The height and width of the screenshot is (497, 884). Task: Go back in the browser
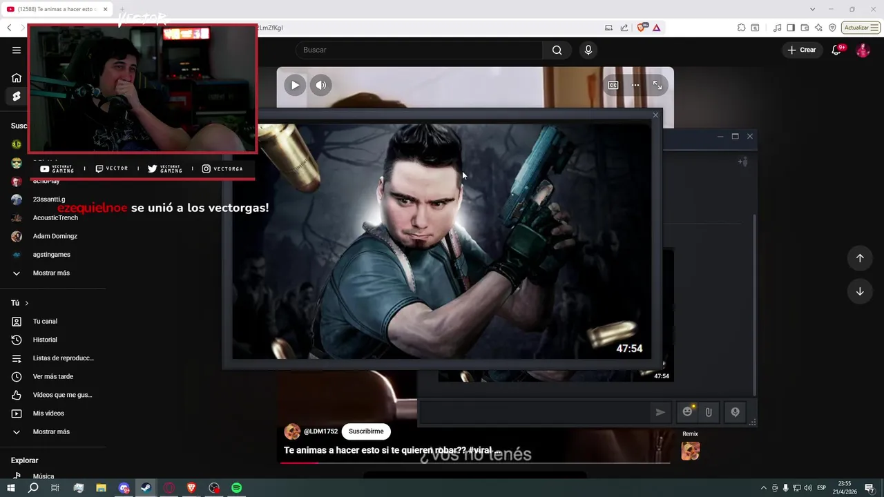(9, 28)
